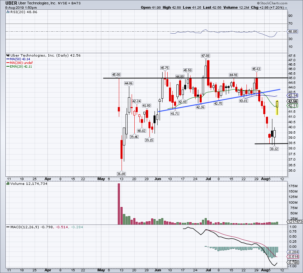
Task: Click the 44.80 price label
Action: click(x=180, y=76)
